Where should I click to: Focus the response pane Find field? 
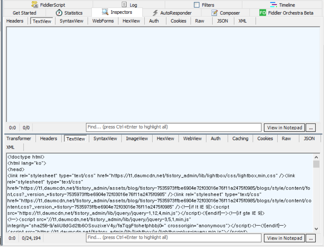point(174,238)
